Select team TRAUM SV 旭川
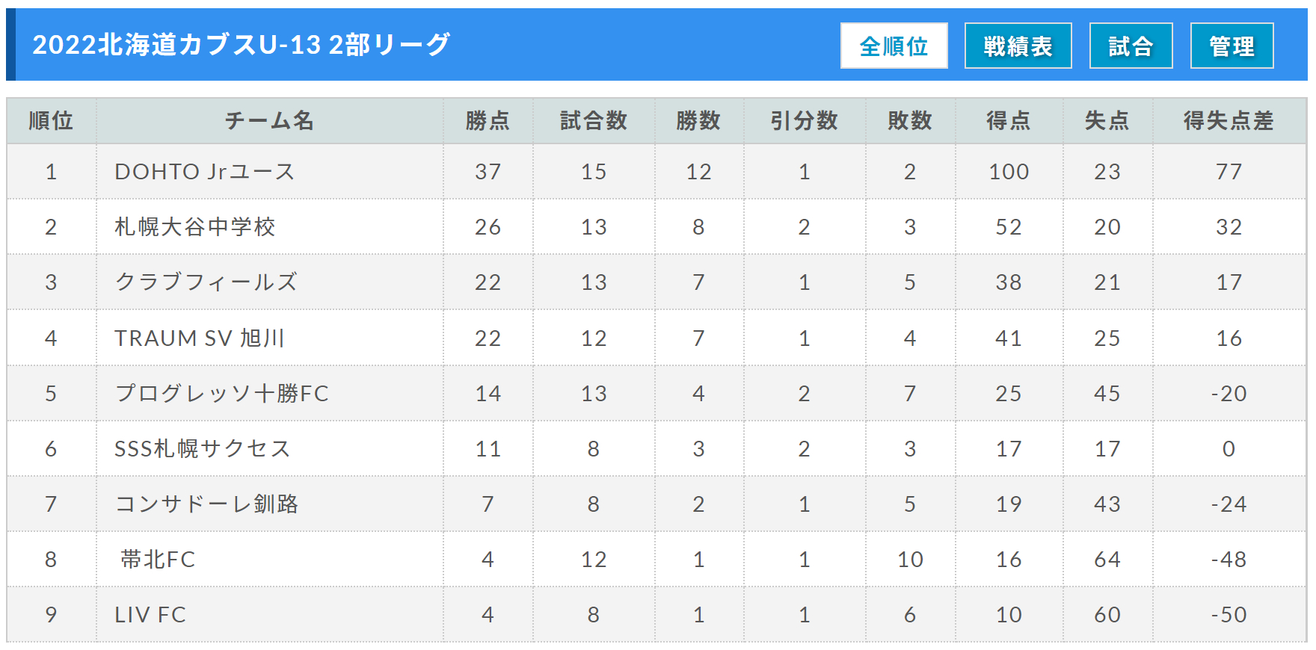 click(x=200, y=338)
